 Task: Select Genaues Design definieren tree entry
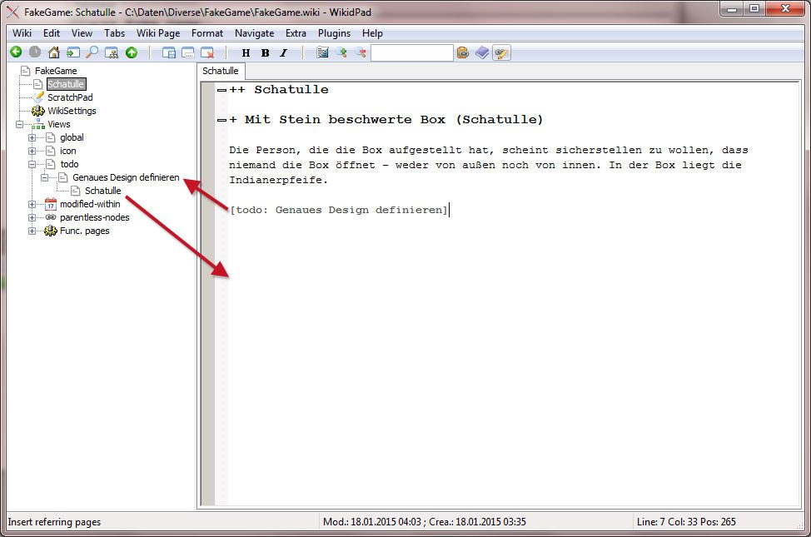click(x=125, y=177)
